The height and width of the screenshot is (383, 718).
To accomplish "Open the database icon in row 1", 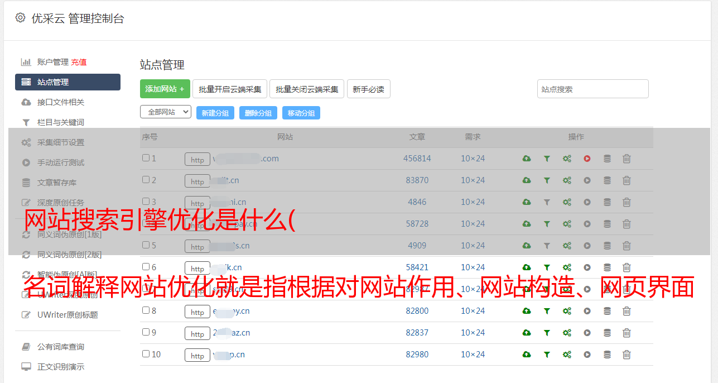I will [x=607, y=159].
